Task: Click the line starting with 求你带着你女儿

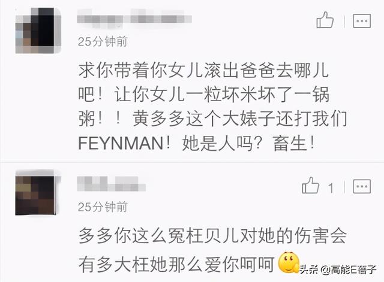Action: tap(203, 71)
